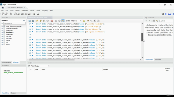The height and width of the screenshot is (97, 174).
Task: Expand the world schema node
Action: tap(2, 44)
